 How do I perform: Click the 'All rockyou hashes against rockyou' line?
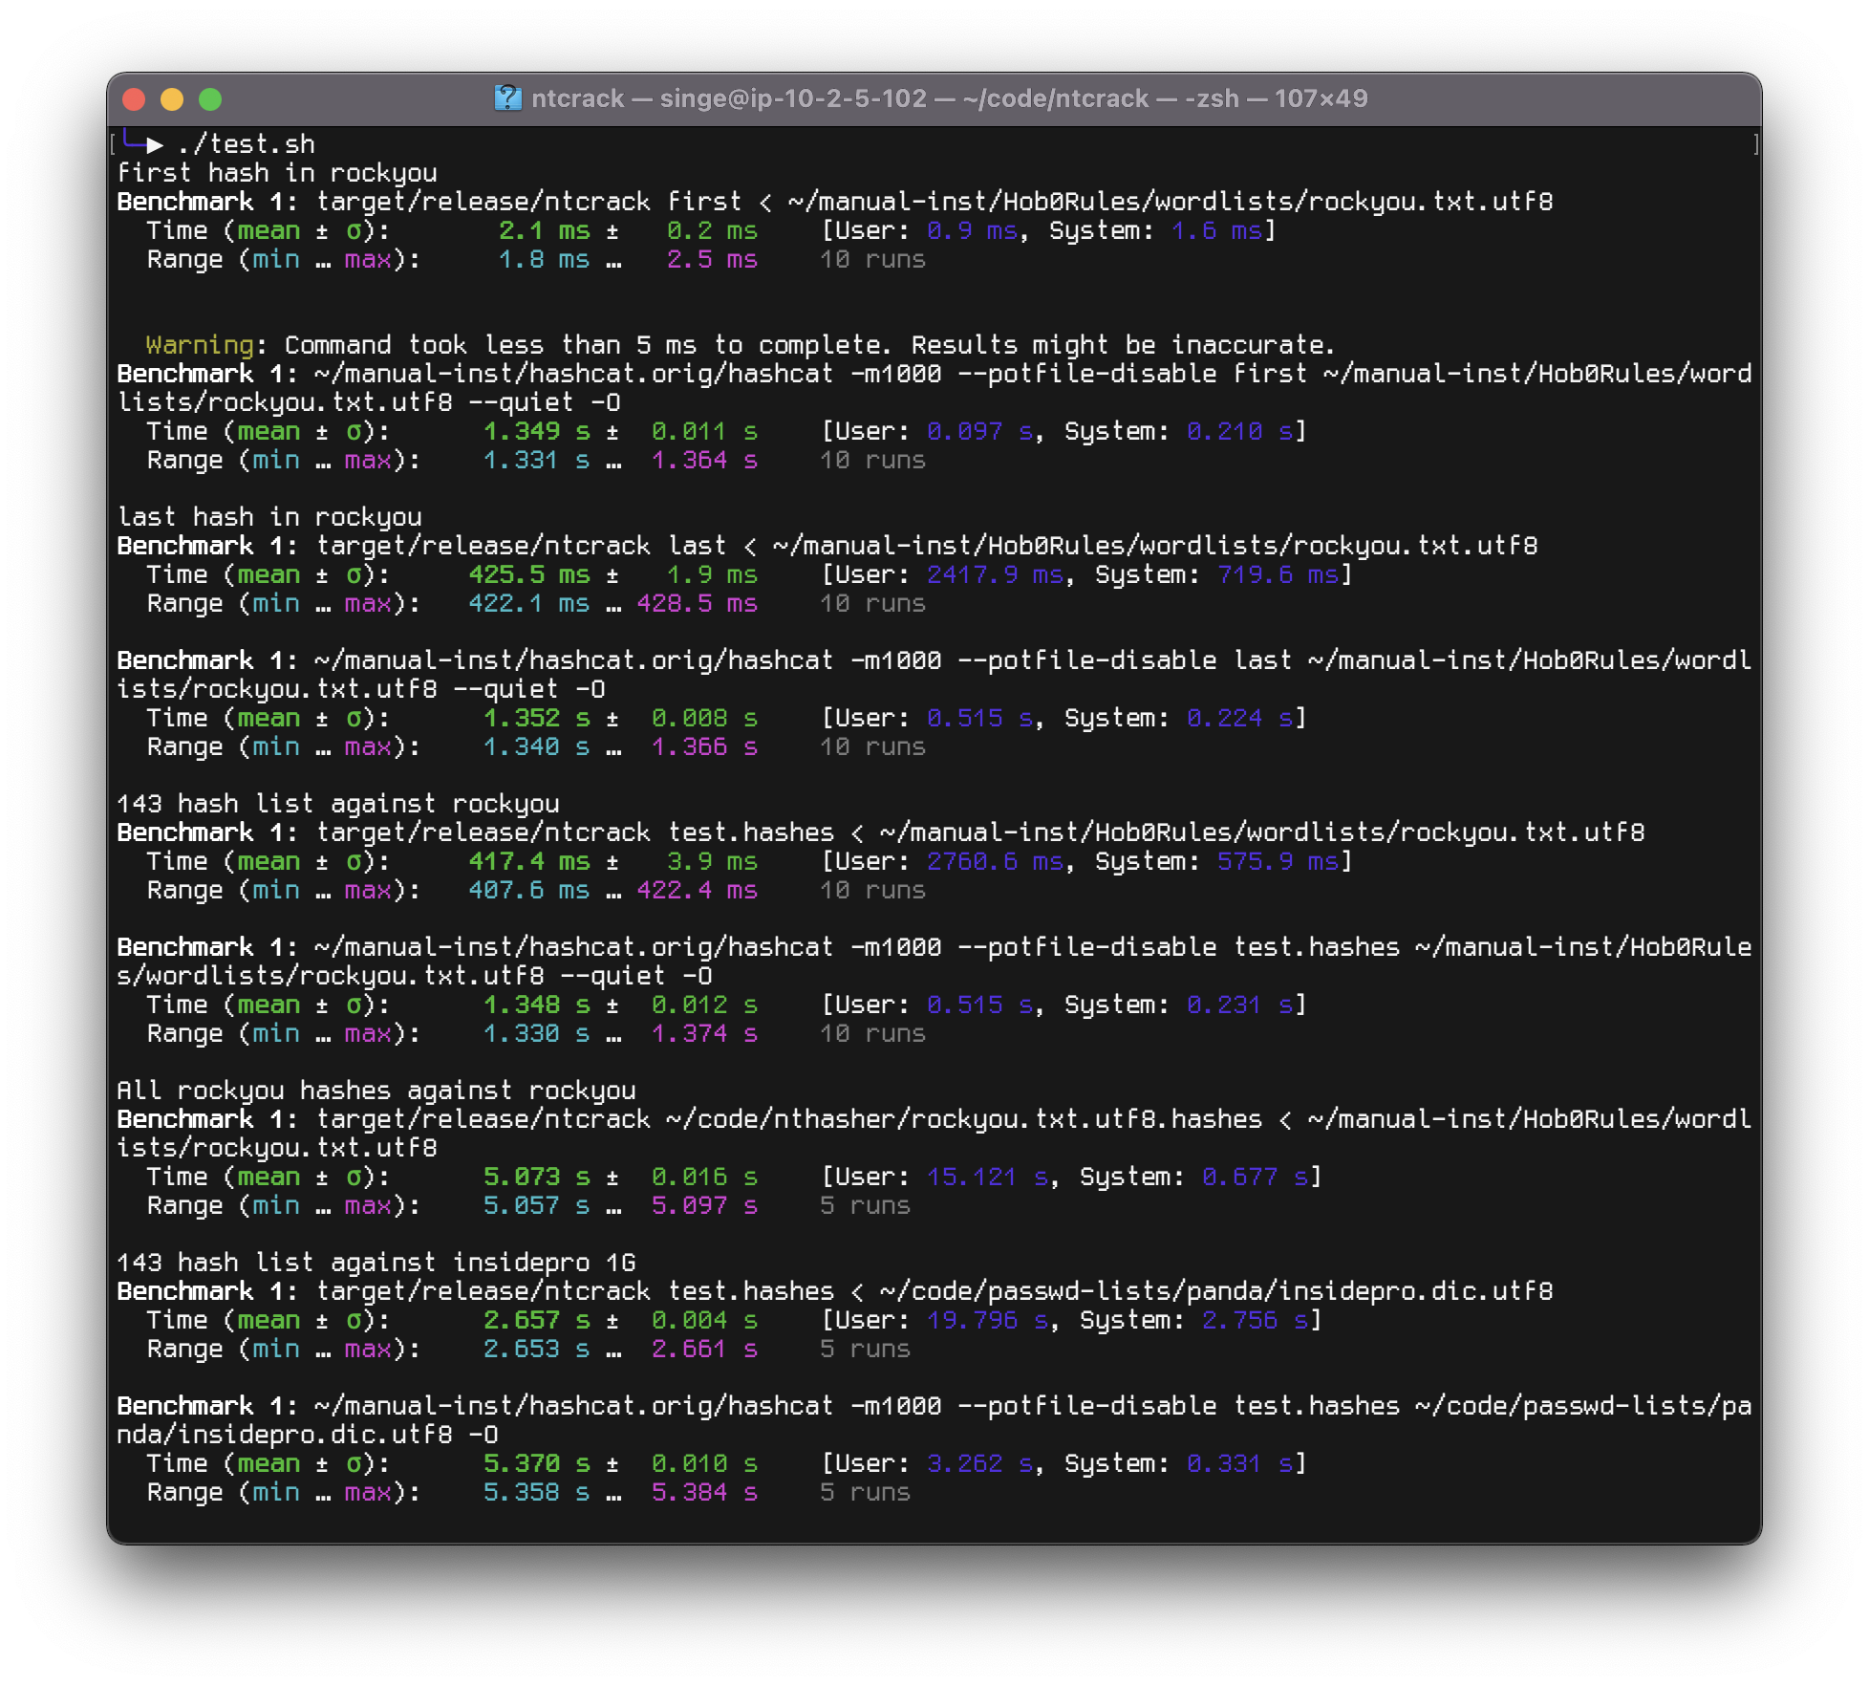[376, 1091]
